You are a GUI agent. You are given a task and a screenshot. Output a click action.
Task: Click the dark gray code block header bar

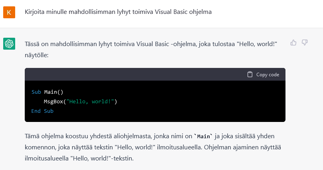155,74
